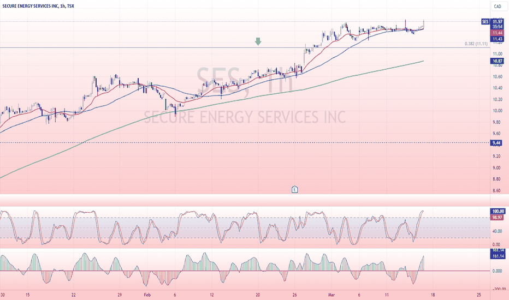
Task: Click the 9.80 price scale label
Action: point(498,123)
